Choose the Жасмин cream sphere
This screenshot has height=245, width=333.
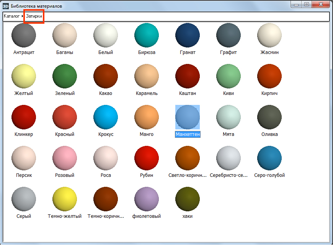[269, 35]
